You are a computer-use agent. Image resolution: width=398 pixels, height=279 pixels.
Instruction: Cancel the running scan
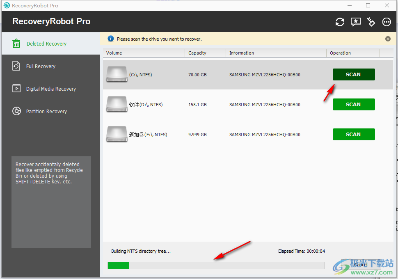point(361,265)
